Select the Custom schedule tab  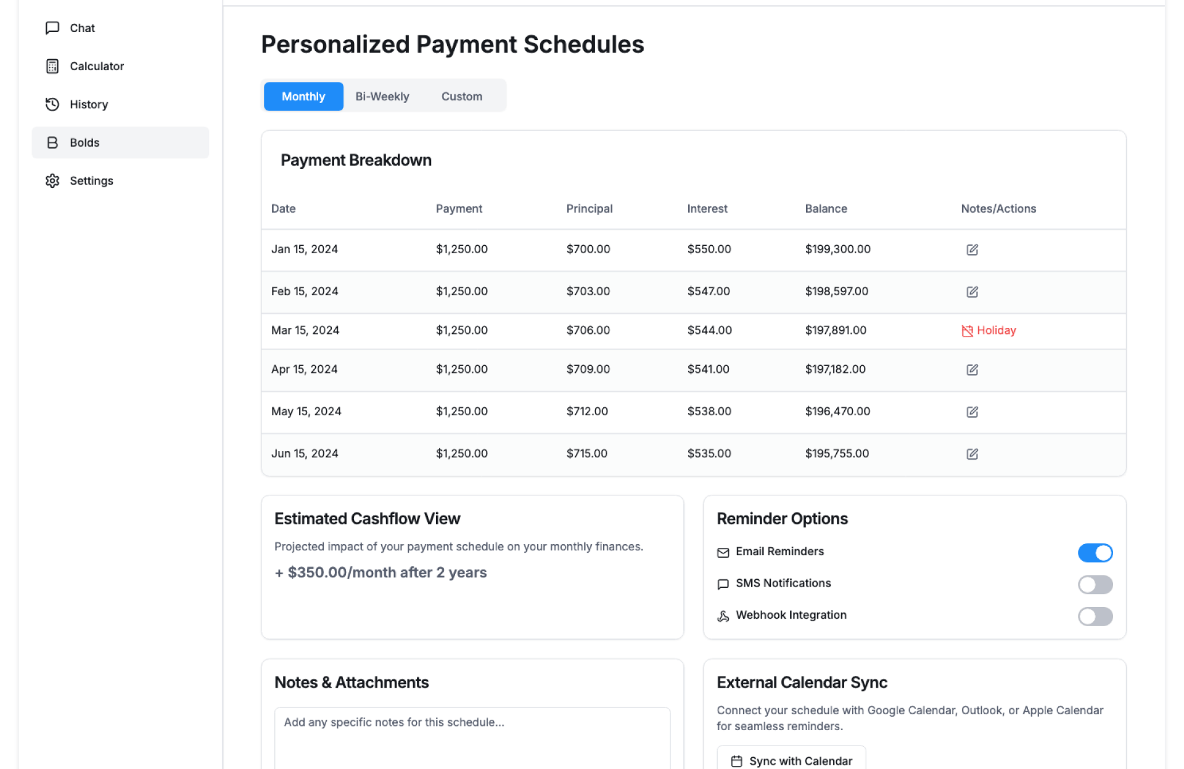461,96
